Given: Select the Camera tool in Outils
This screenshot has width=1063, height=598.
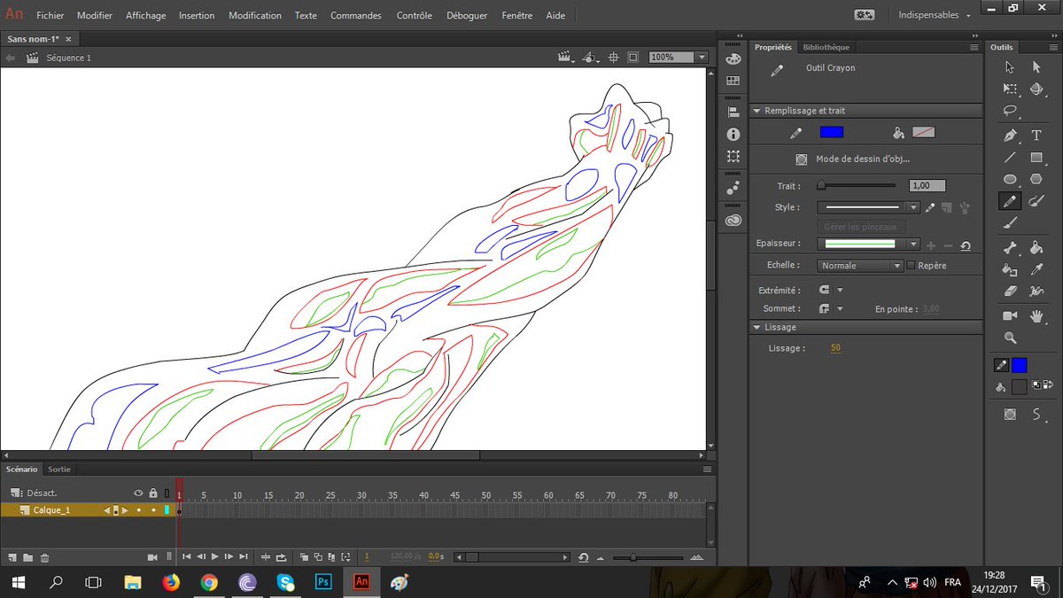Looking at the screenshot, I should point(1010,315).
